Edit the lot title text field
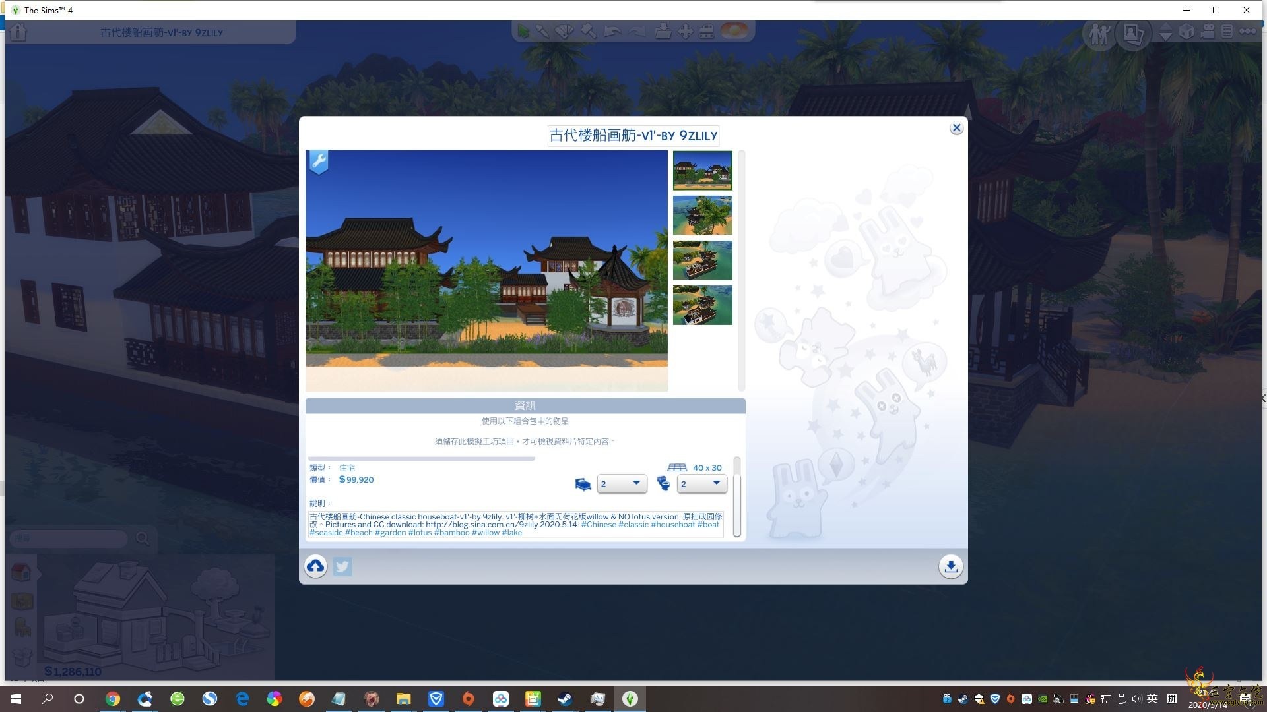This screenshot has height=712, width=1267. 633,135
